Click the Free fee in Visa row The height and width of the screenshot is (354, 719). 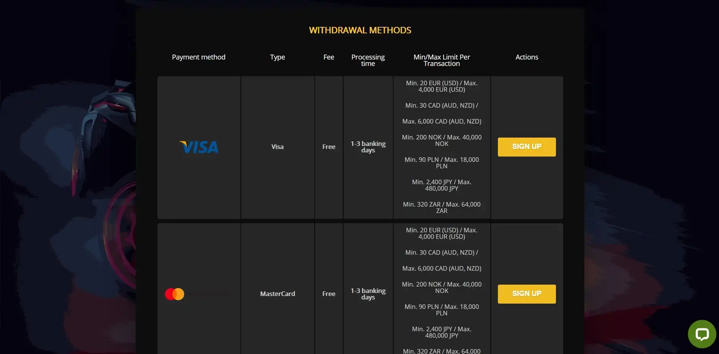[x=328, y=147]
